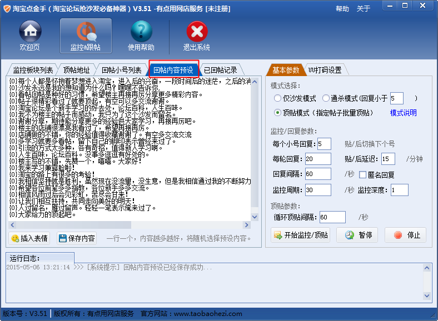Click content list scroll right arrow
Screen dimensions: 438x321
[x=246, y=225]
